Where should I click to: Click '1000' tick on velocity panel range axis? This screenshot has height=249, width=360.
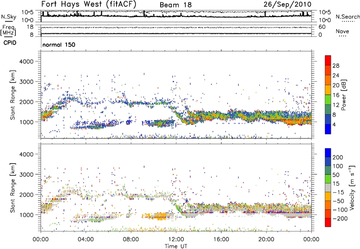pos(27,215)
